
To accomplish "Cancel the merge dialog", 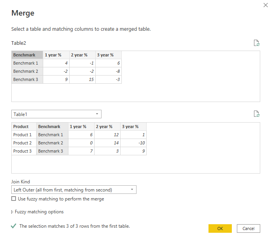I will [x=248, y=228].
